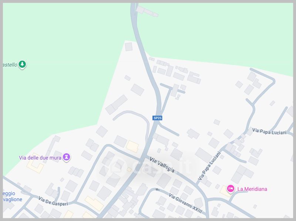The image size is (296, 221).
Task: Click the Castello park name text
Action: 10,65
